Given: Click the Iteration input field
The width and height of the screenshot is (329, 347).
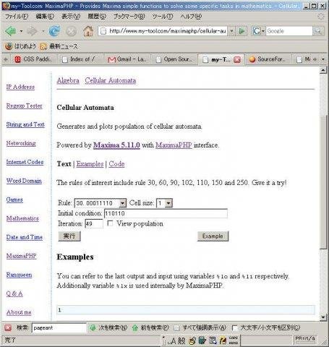Looking at the screenshot, I should click(x=94, y=223).
